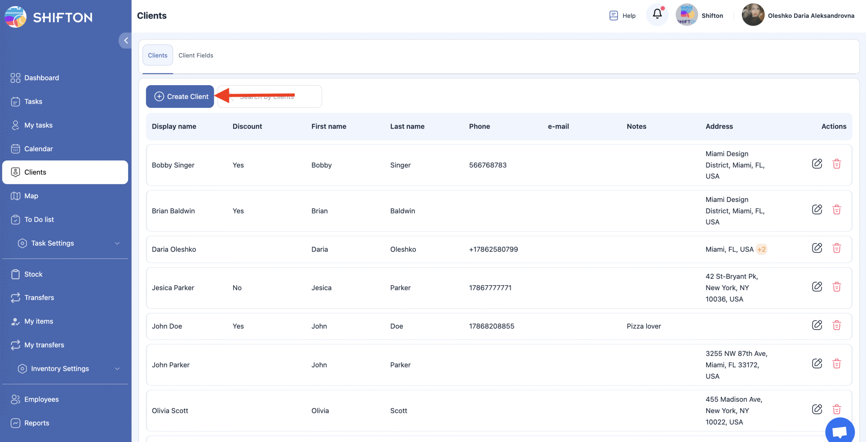This screenshot has height=442, width=866.
Task: Show the +2 additional addresses badge
Action: tap(761, 250)
